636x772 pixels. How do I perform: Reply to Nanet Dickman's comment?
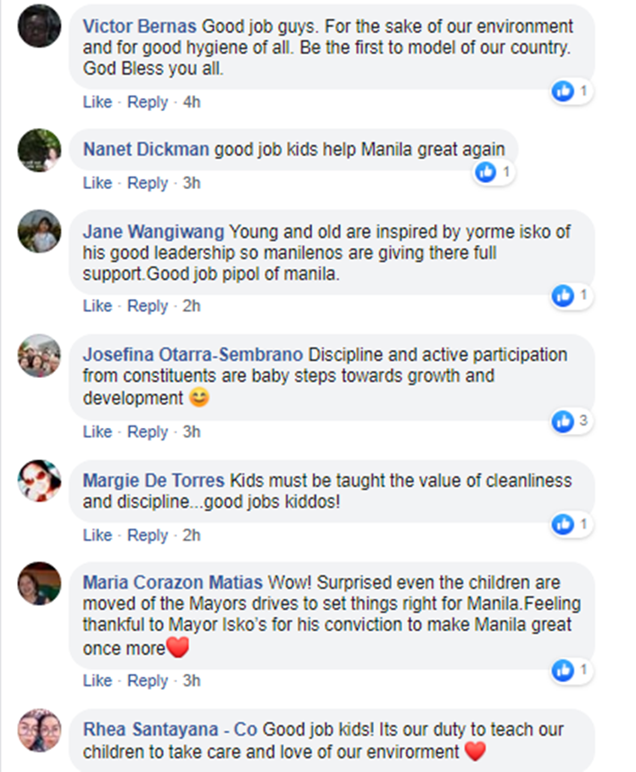click(x=148, y=183)
